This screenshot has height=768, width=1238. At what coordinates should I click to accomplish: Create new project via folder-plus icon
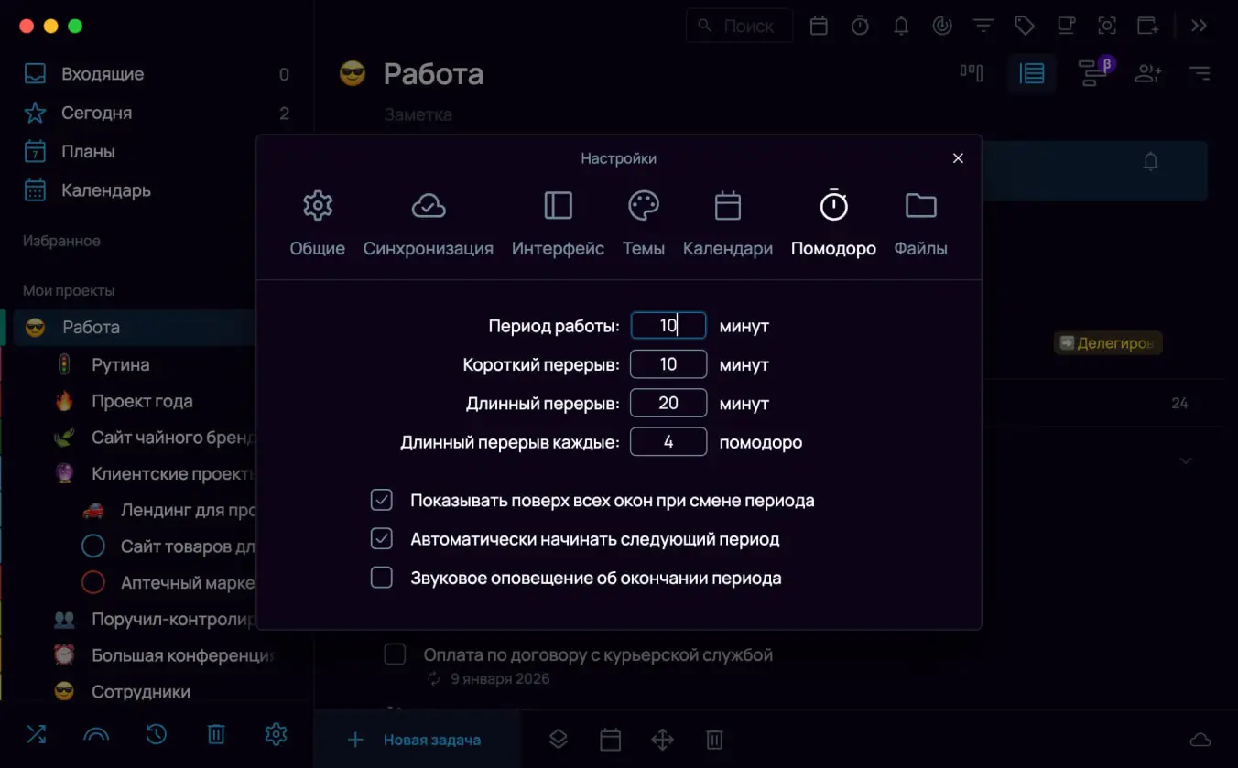tap(1147, 25)
